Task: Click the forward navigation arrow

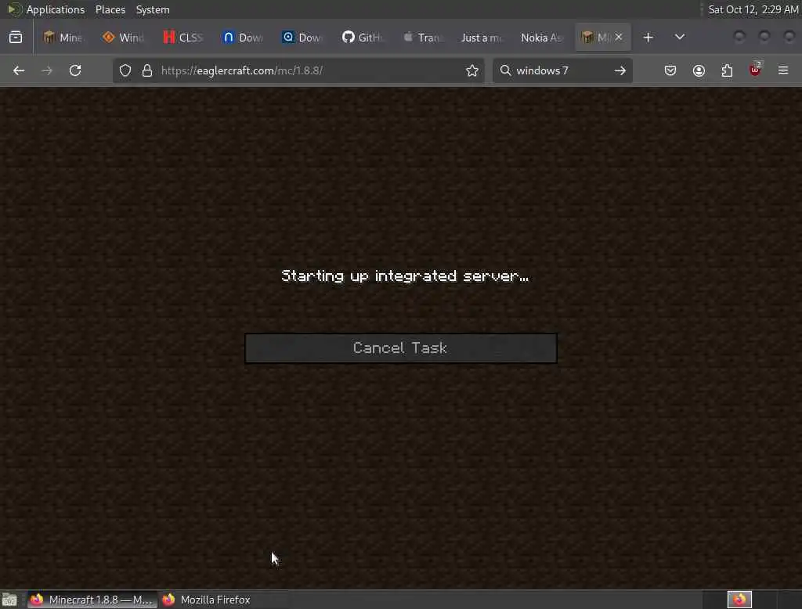Action: [x=47, y=70]
